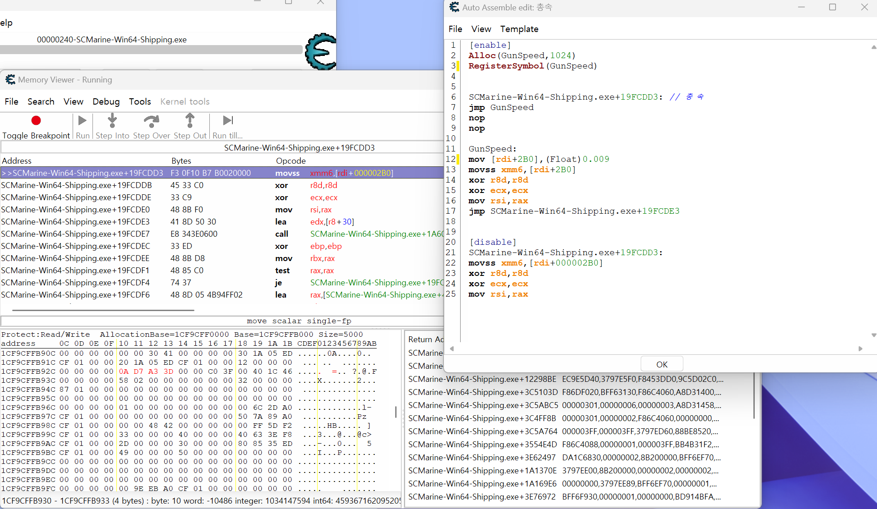
Task: Click the Run till icon
Action: 228,120
